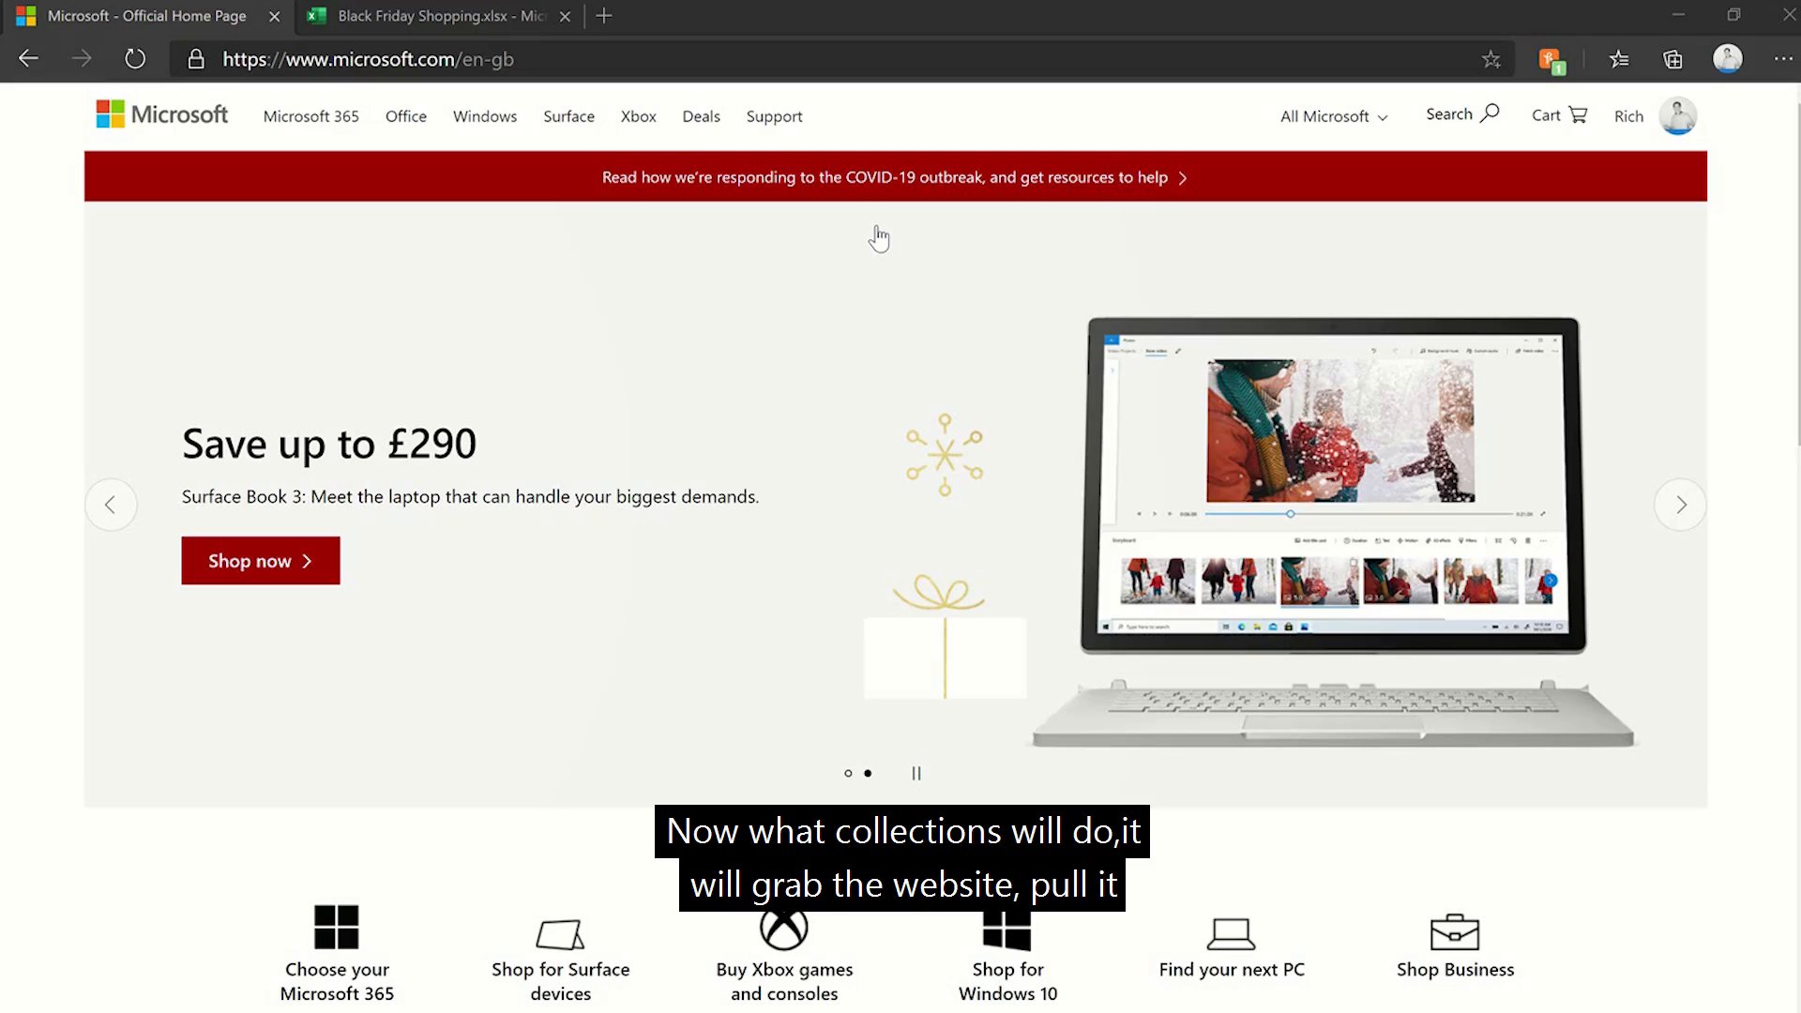Click the browser back arrow
The height and width of the screenshot is (1013, 1801).
pyautogui.click(x=28, y=59)
